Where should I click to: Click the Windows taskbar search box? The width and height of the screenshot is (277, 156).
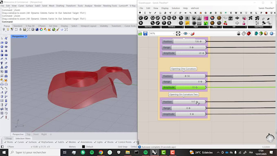[35, 152]
